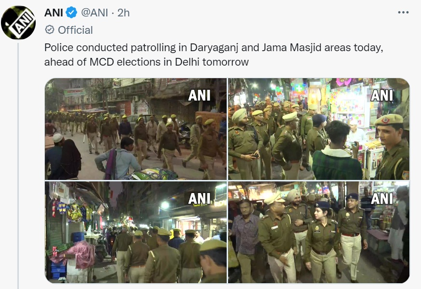
Task: Click ANI watermark on colorful shop photo
Action: click(x=382, y=96)
